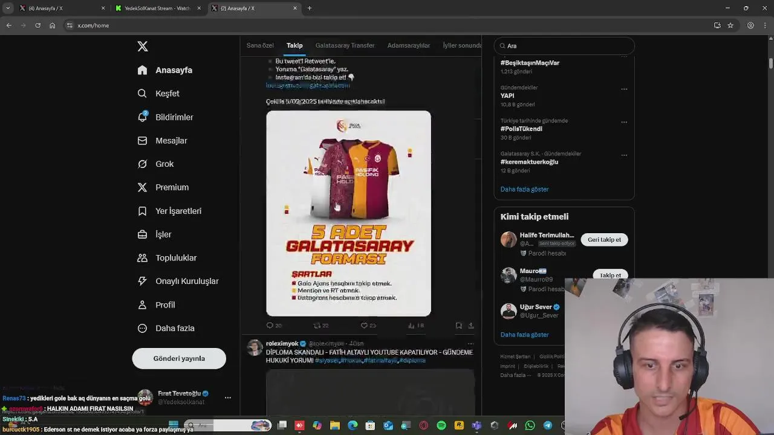The width and height of the screenshot is (774, 435).
Task: Open Mesajlar envelope in the sidebar
Action: [163, 141]
